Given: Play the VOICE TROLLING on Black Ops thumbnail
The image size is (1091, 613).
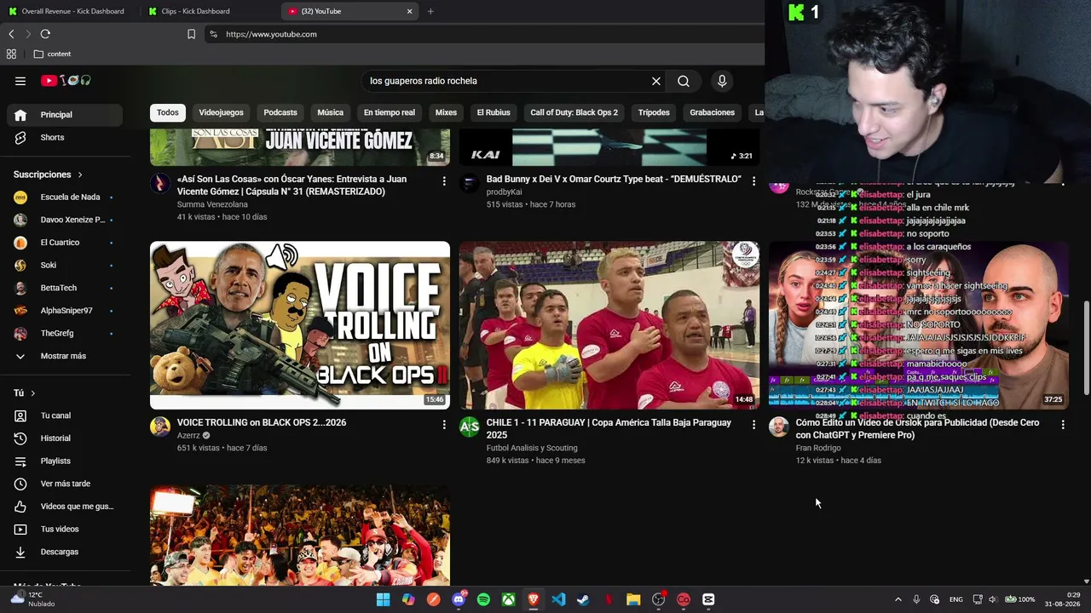Looking at the screenshot, I should [x=300, y=325].
